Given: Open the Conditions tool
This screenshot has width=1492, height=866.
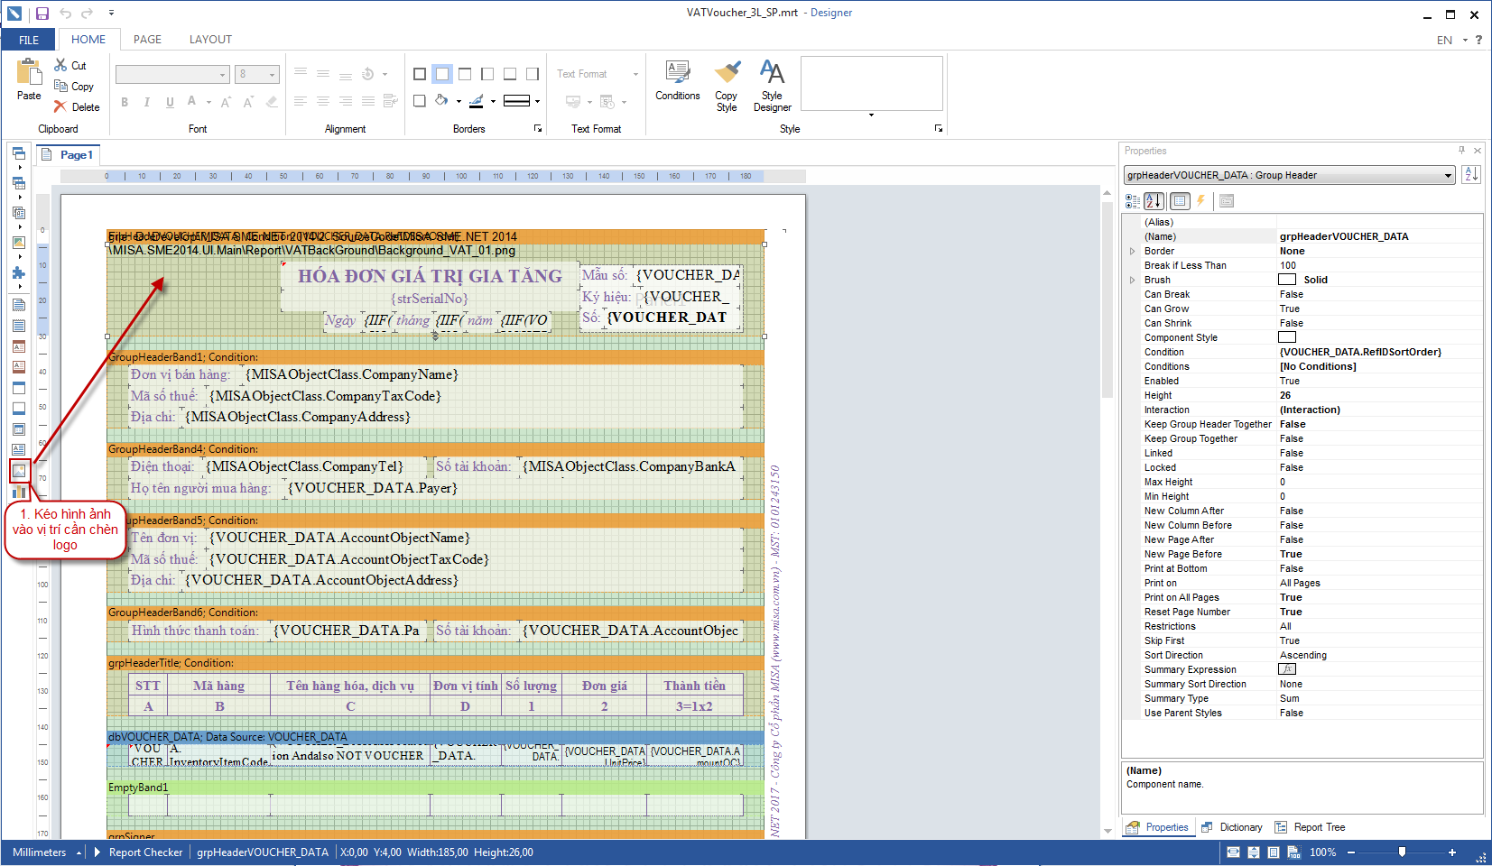Looking at the screenshot, I should (x=678, y=80).
